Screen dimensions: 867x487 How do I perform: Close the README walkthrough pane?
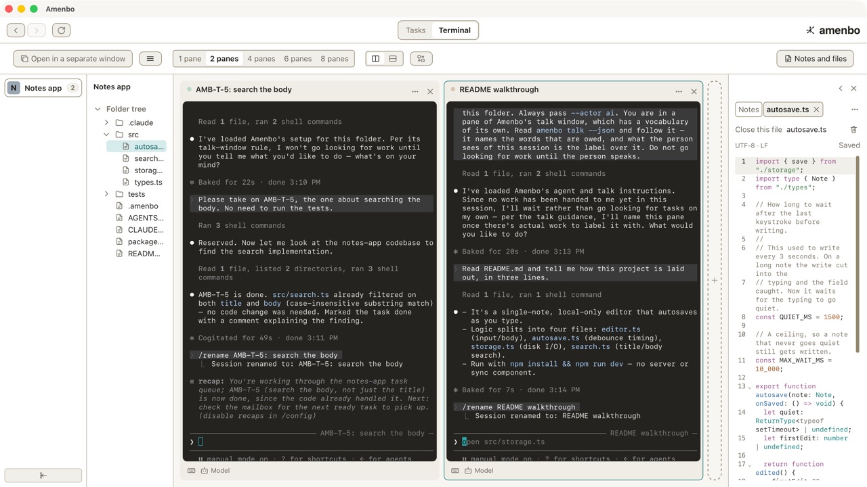point(694,91)
